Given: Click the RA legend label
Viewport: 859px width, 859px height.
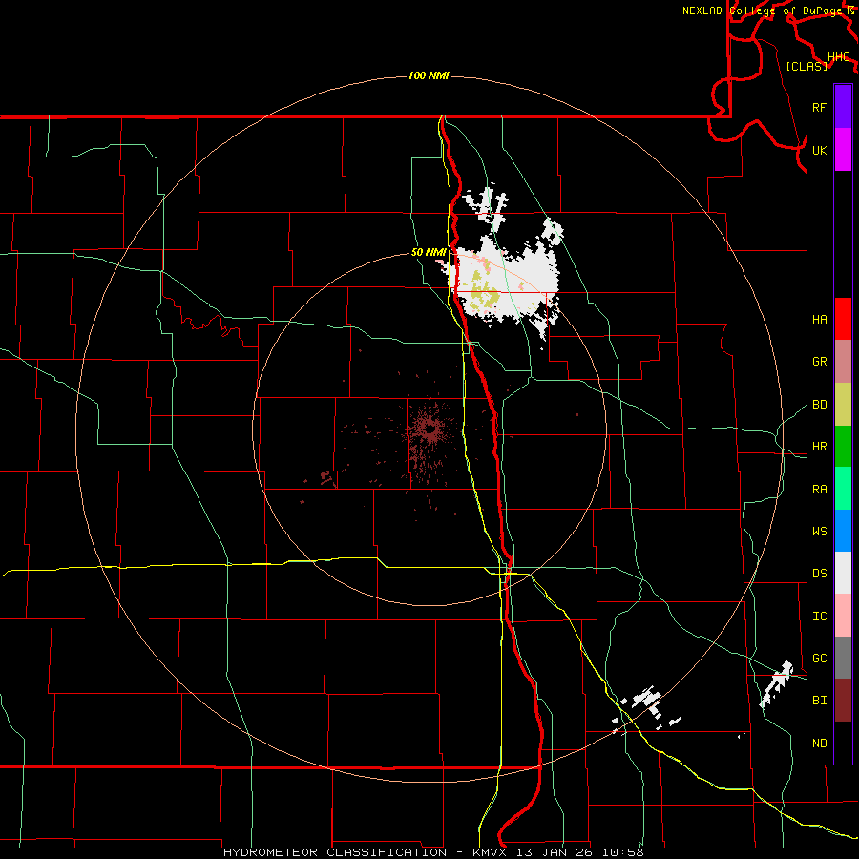Looking at the screenshot, I should pyautogui.click(x=819, y=490).
